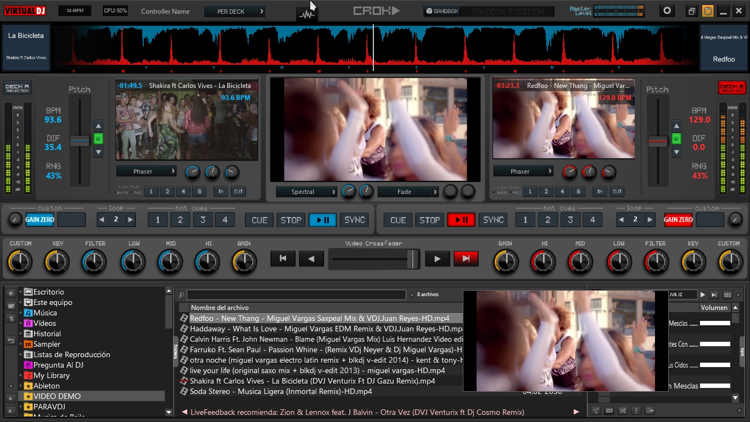The image size is (750, 422).
Task: Click Deck A play/pause button
Action: pos(322,220)
